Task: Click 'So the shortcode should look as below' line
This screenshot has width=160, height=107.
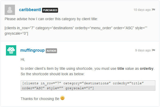Action: (53, 74)
